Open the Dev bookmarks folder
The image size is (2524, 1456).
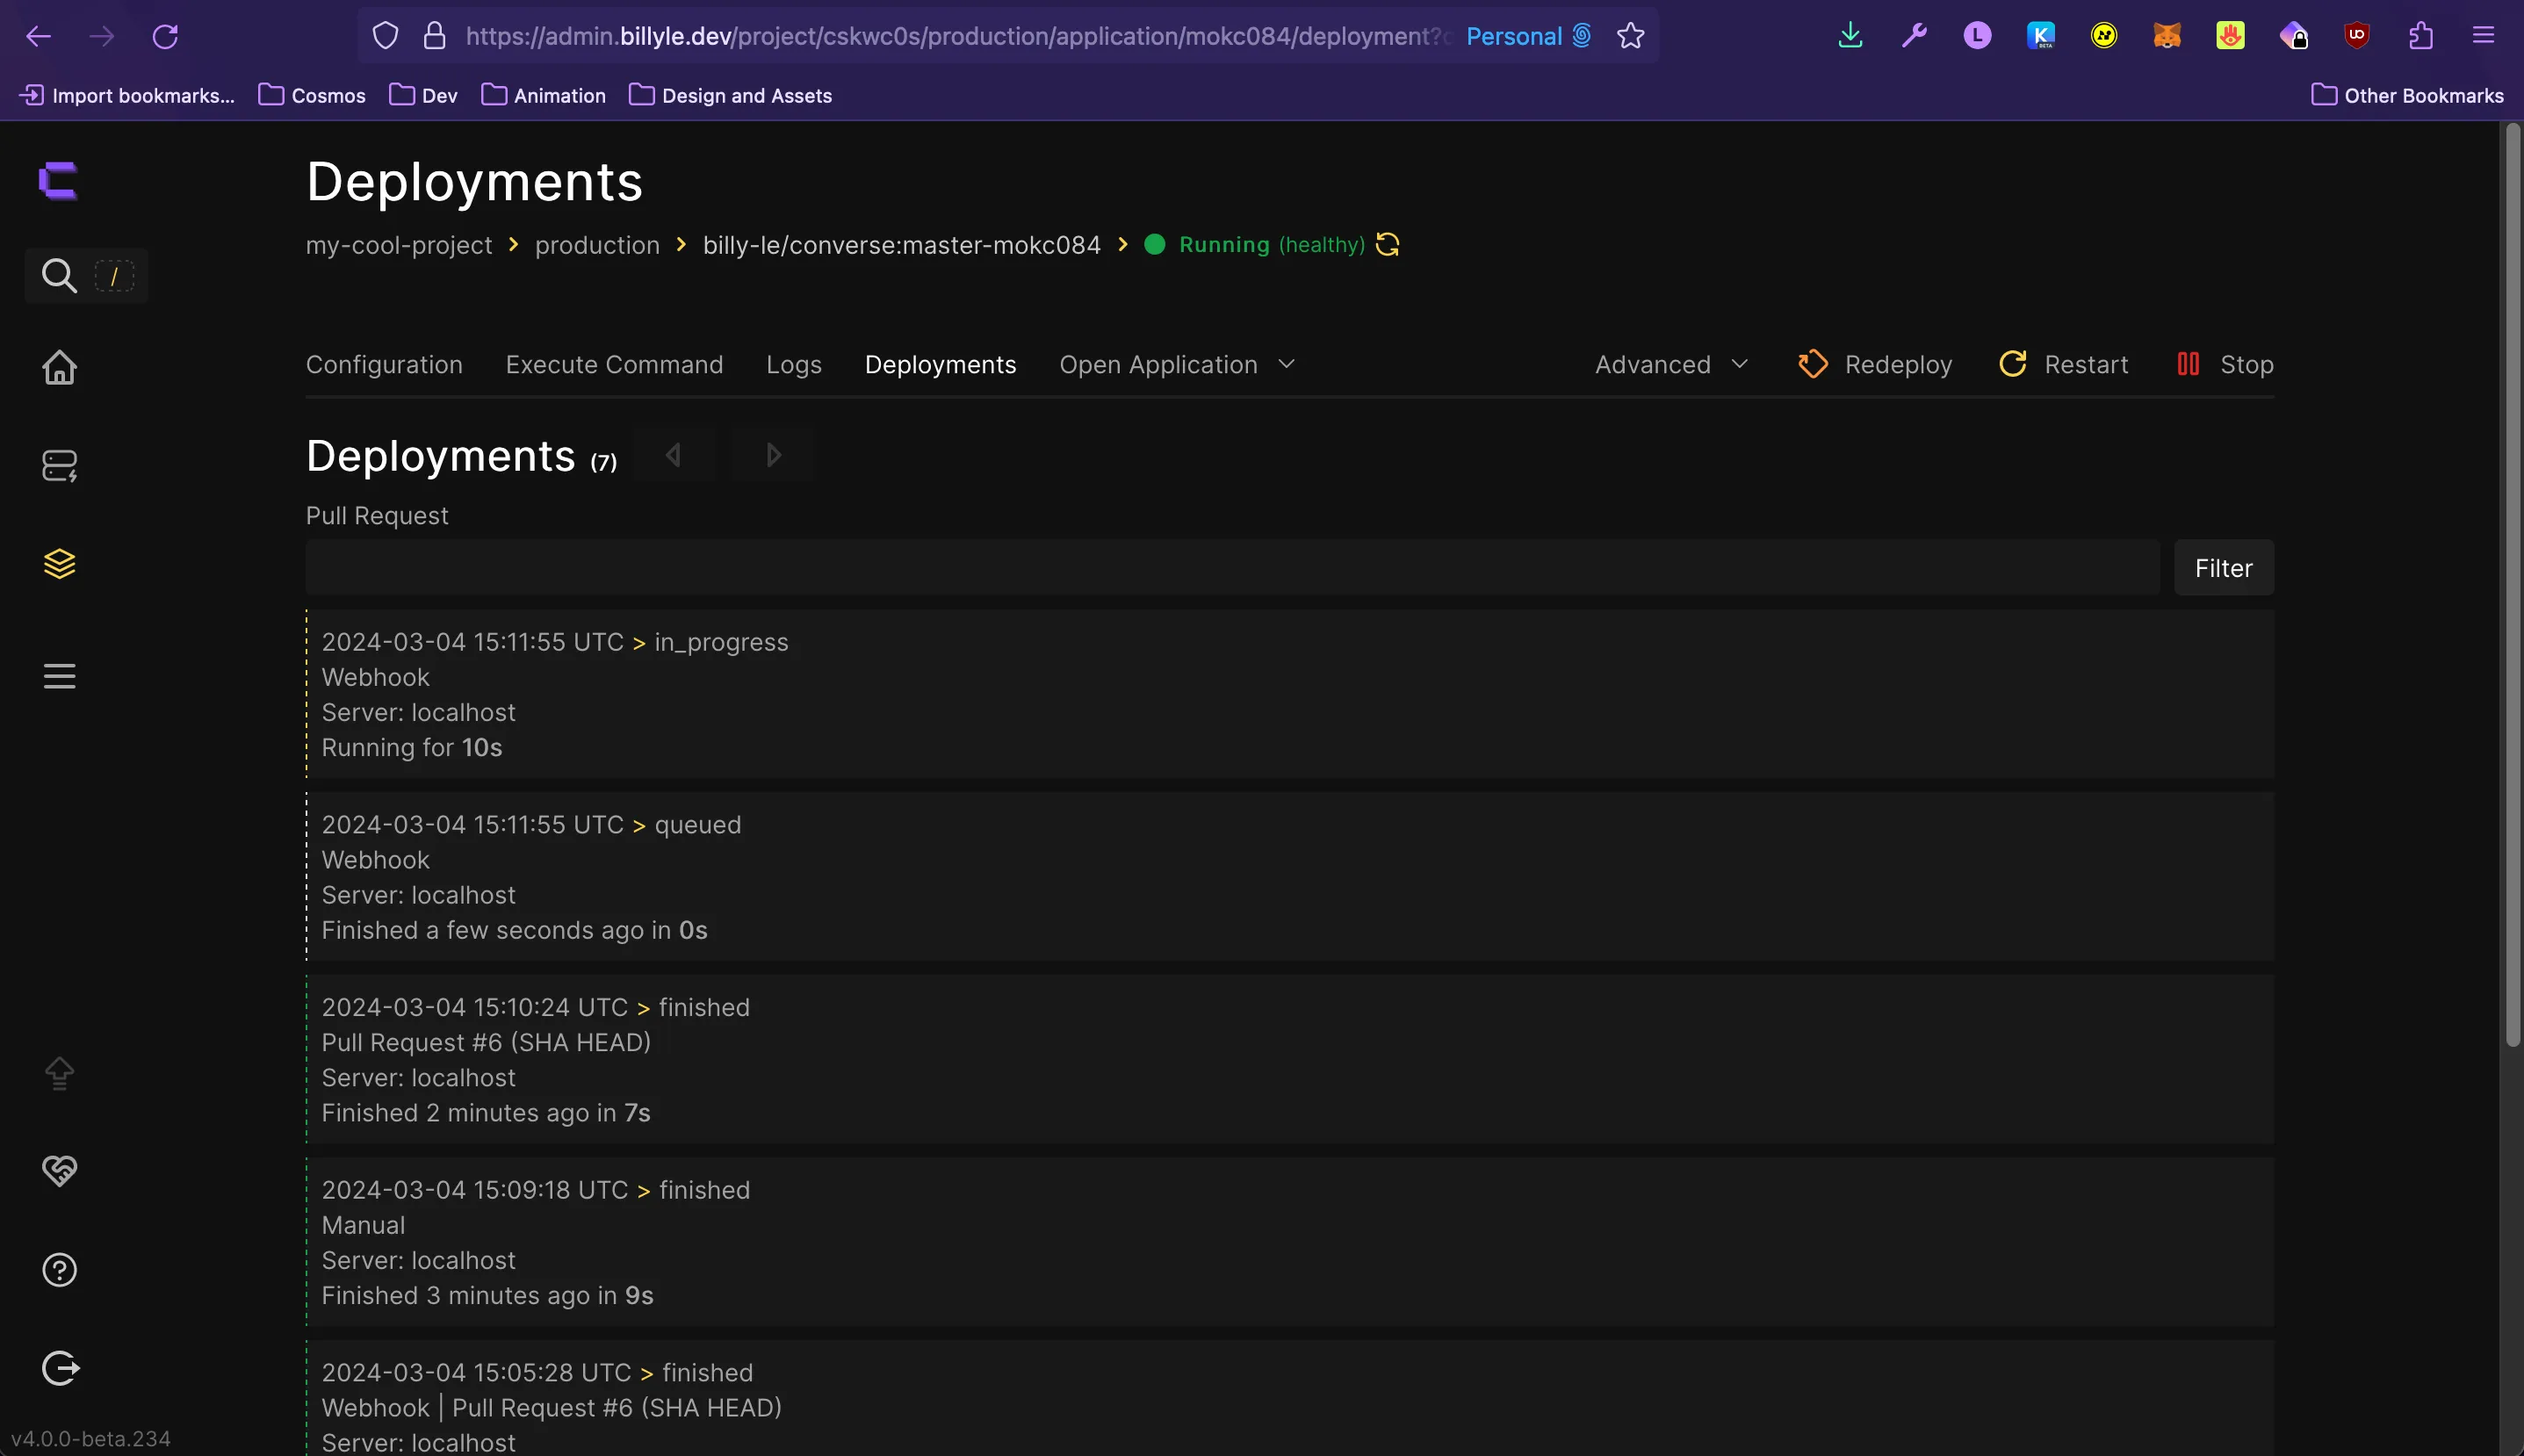coord(424,95)
